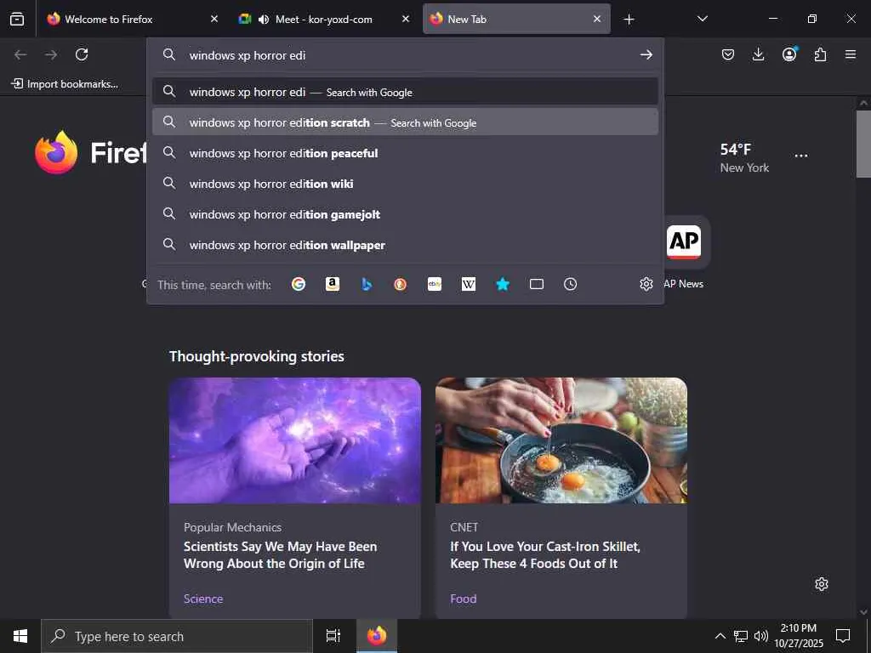Show hidden system tray icons
The image size is (871, 653).
pos(720,636)
